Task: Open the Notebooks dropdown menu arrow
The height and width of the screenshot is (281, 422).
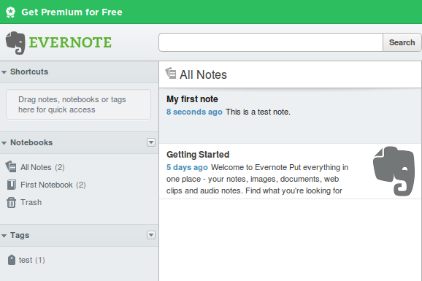Action: (x=151, y=142)
